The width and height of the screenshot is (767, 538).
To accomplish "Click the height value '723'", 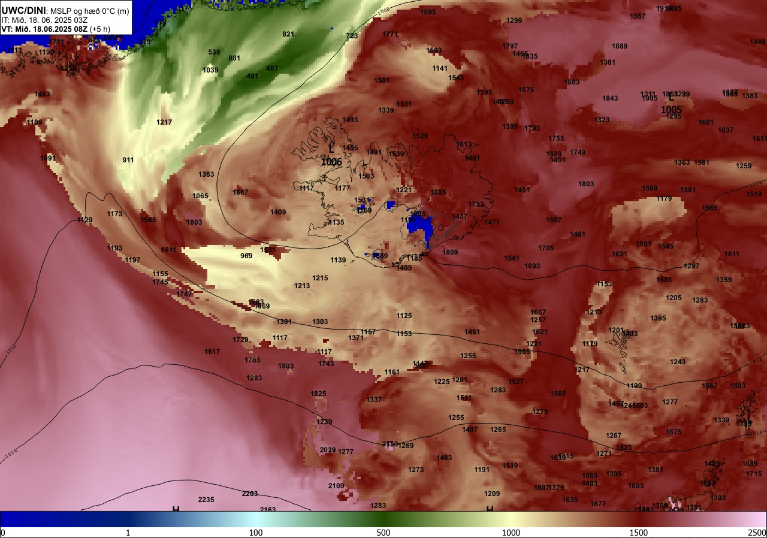I will click(352, 36).
